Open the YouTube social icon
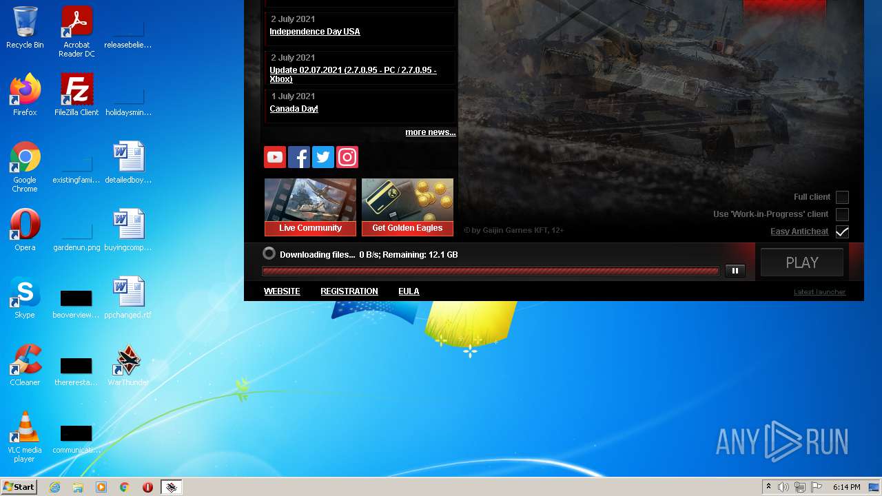Screen dimensions: 882x496 pyautogui.click(x=274, y=157)
